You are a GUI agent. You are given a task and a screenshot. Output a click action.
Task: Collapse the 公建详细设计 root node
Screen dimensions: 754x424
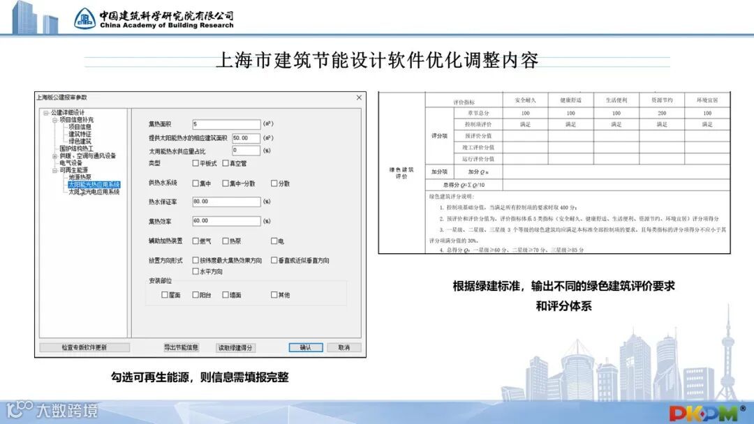click(x=46, y=113)
